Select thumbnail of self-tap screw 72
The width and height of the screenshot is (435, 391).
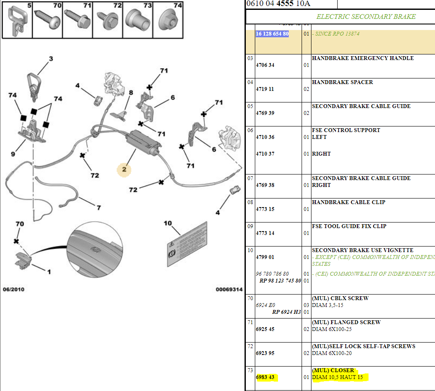(x=108, y=20)
